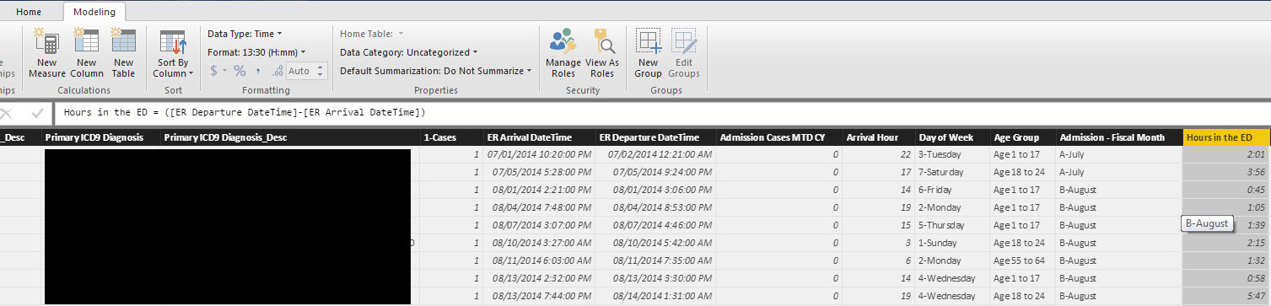The height and width of the screenshot is (306, 1271).
Task: Select the Modeling tab
Action: point(95,12)
